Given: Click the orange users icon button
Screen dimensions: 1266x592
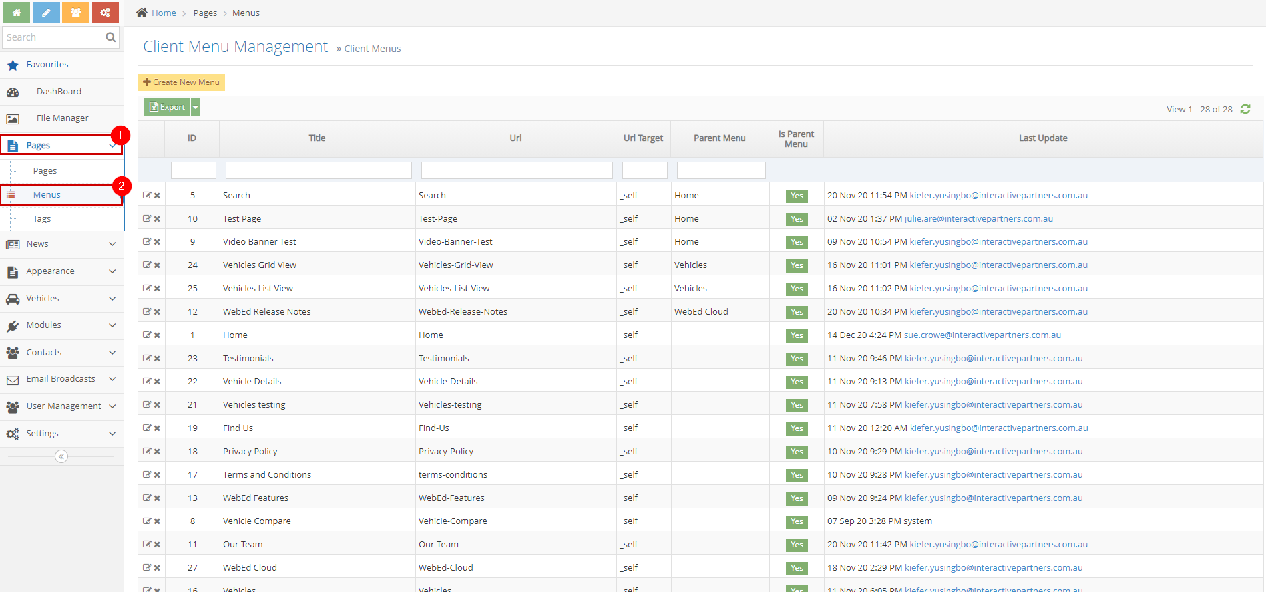Looking at the screenshot, I should (x=75, y=13).
